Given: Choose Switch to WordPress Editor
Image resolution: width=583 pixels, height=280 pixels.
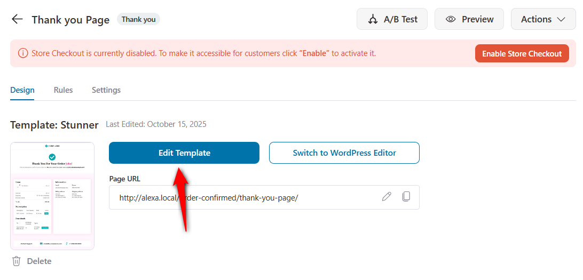Looking at the screenshot, I should [344, 153].
